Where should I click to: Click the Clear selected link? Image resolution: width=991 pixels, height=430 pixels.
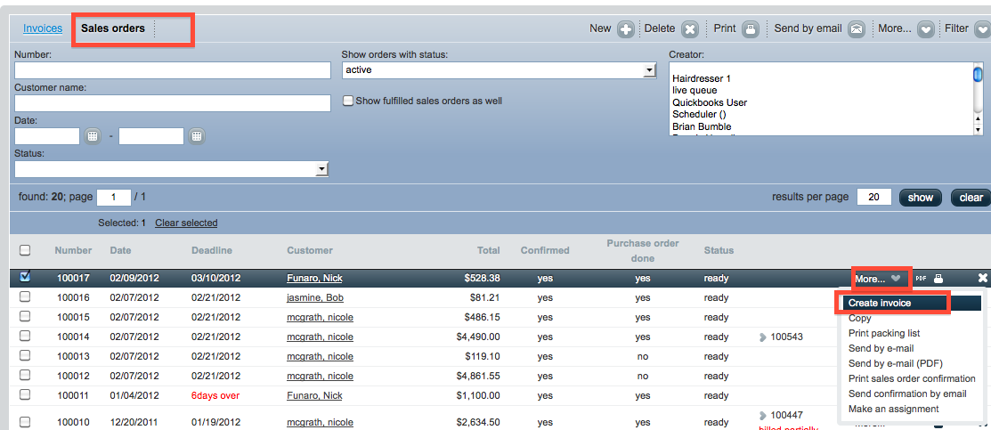click(186, 223)
